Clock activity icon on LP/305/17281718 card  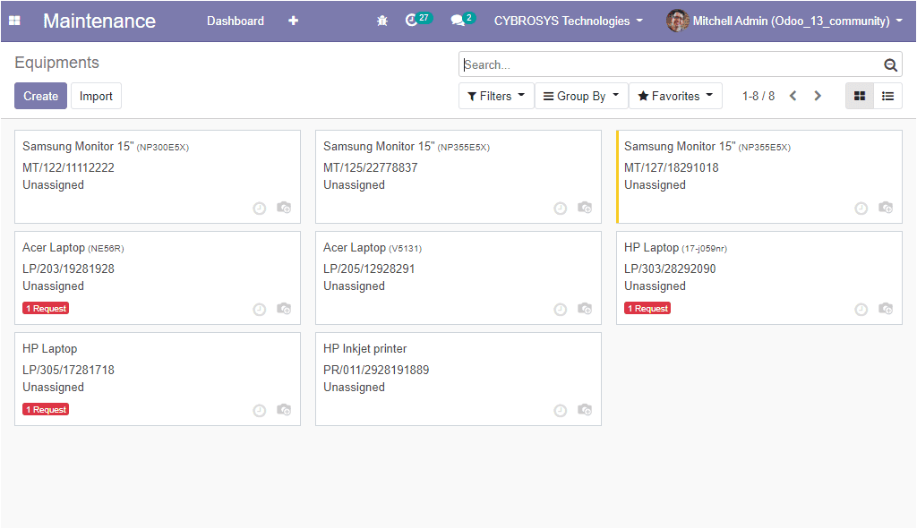point(259,410)
